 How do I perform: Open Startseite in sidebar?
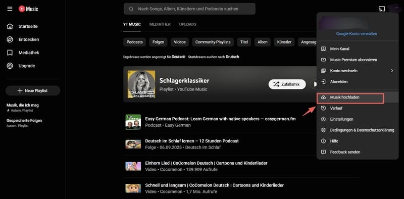point(33,26)
